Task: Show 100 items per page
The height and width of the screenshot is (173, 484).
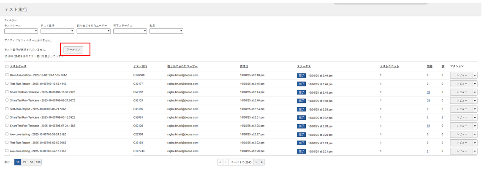Action: [38, 162]
